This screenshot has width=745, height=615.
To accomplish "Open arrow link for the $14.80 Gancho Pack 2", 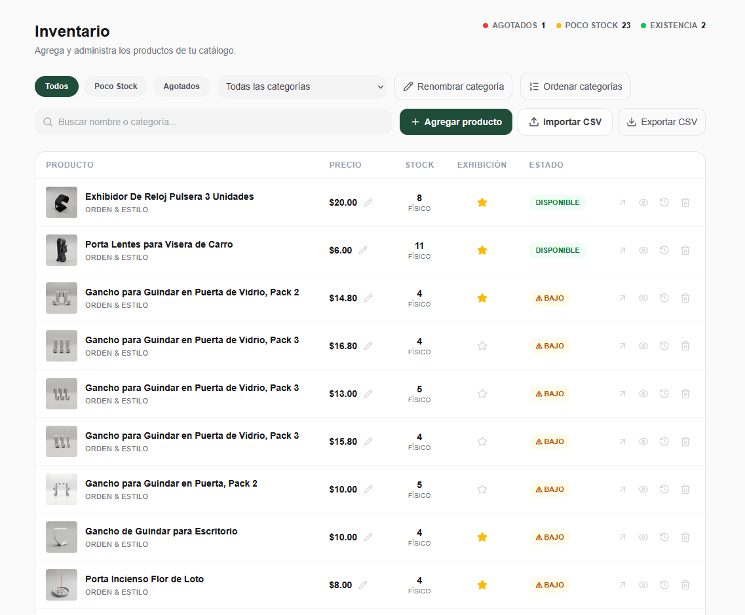I will (622, 298).
